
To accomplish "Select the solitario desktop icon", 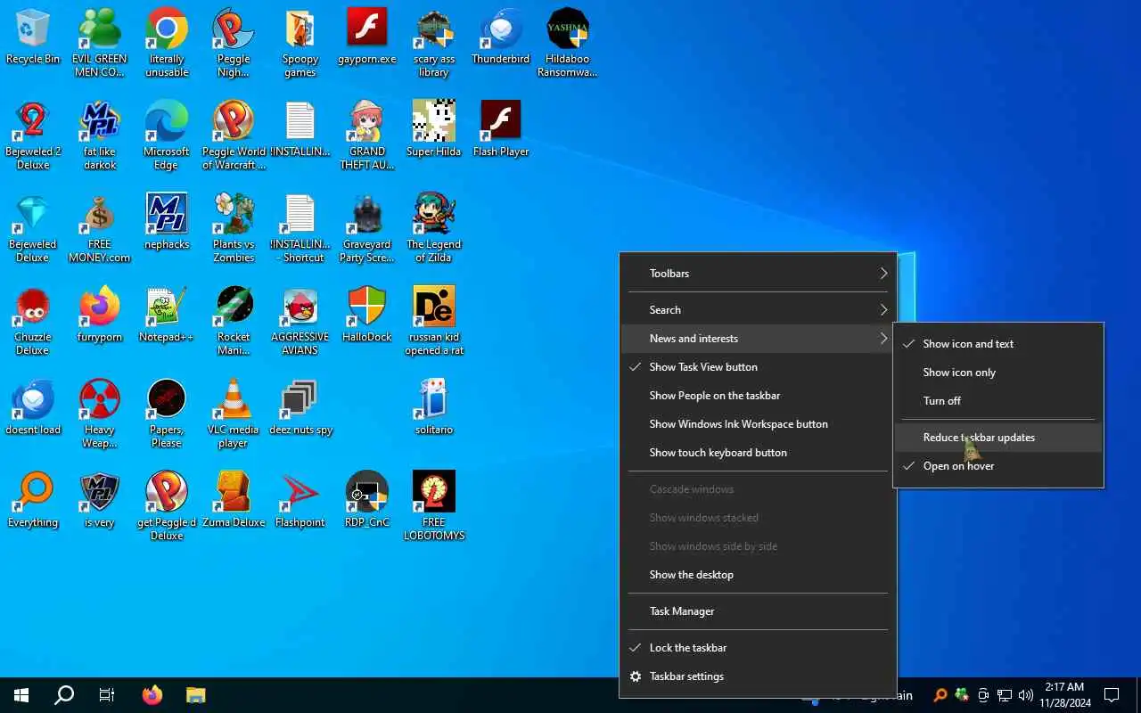I will 434,407.
